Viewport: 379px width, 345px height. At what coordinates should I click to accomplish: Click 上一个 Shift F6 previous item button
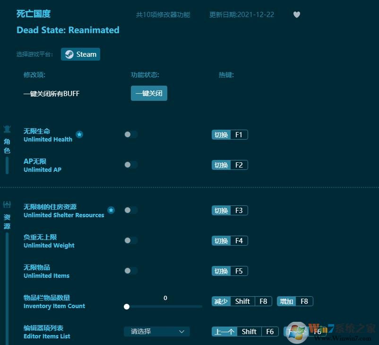tap(245, 331)
